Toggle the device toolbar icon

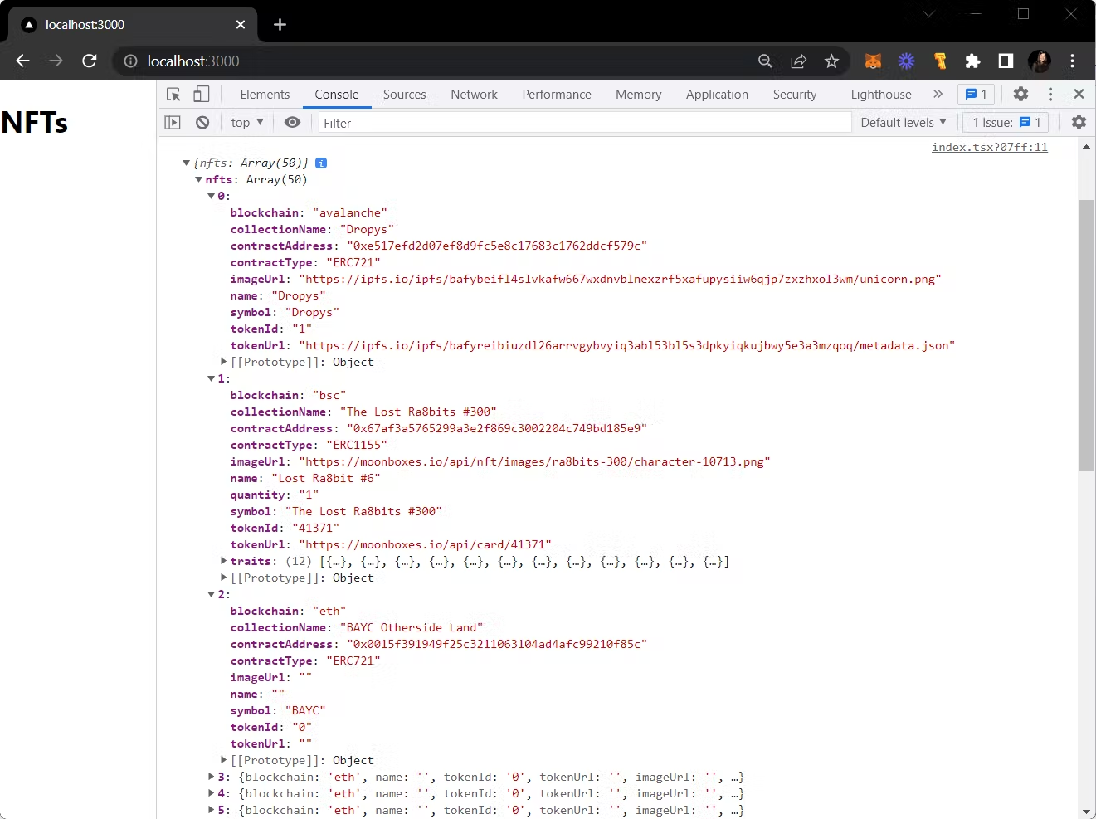coord(201,95)
